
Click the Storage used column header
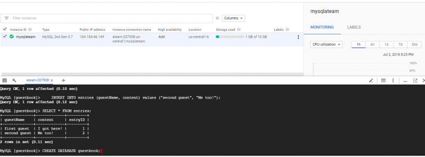225,29
